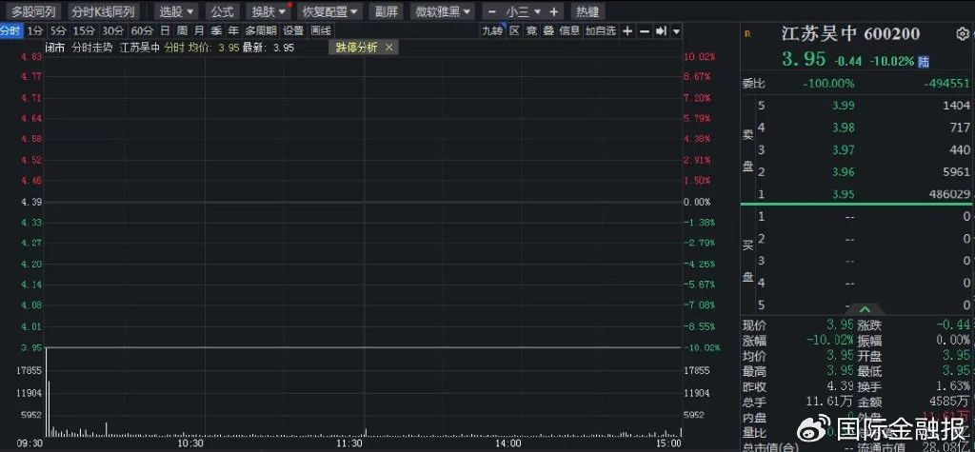Click the plus zoom icon in chart toolbar
Viewport: 975px width, 452px height.
pyautogui.click(x=627, y=30)
